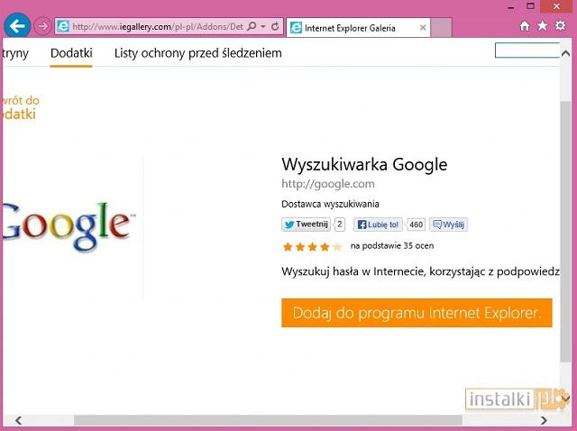Screen dimensions: 577x431
Task: Close the Internet Explorer window
Action: [557, 6]
